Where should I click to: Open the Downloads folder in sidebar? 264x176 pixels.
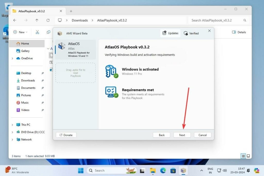[28, 81]
